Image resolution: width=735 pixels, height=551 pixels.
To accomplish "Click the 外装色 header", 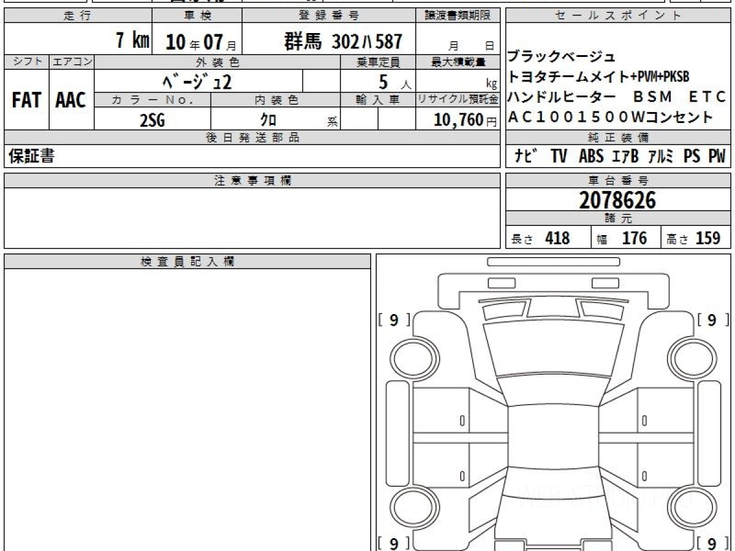I will [217, 62].
